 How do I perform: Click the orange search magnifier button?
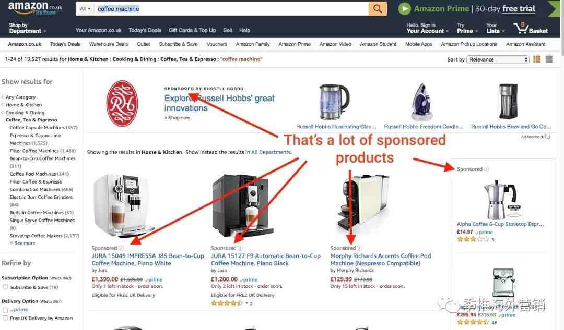tap(378, 9)
